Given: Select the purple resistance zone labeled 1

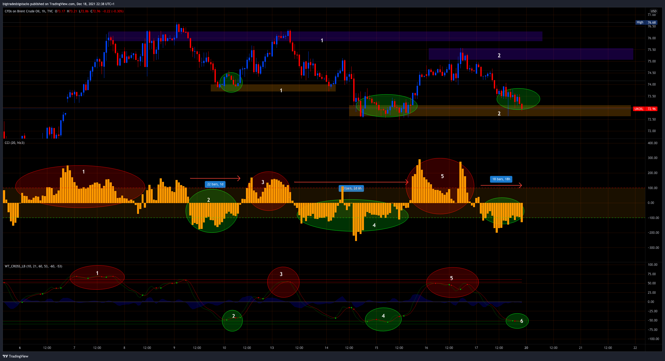Looking at the screenshot, I should (x=325, y=36).
